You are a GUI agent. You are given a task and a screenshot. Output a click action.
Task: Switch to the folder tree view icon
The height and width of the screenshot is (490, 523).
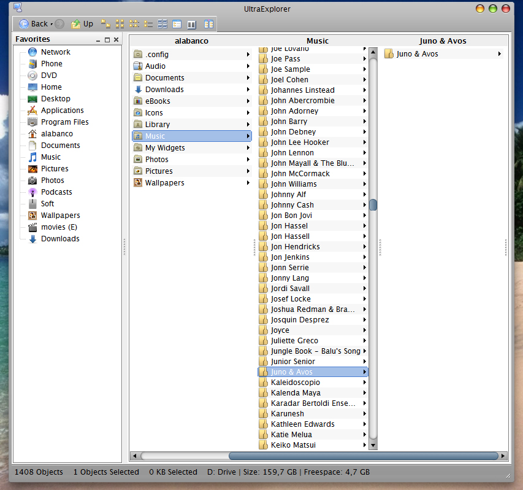(x=105, y=24)
